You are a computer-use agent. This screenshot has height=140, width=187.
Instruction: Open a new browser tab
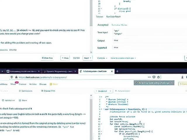(117, 71)
